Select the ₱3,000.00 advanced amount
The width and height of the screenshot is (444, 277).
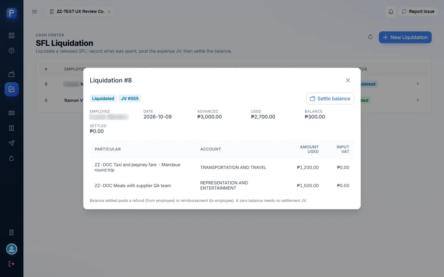point(210,117)
